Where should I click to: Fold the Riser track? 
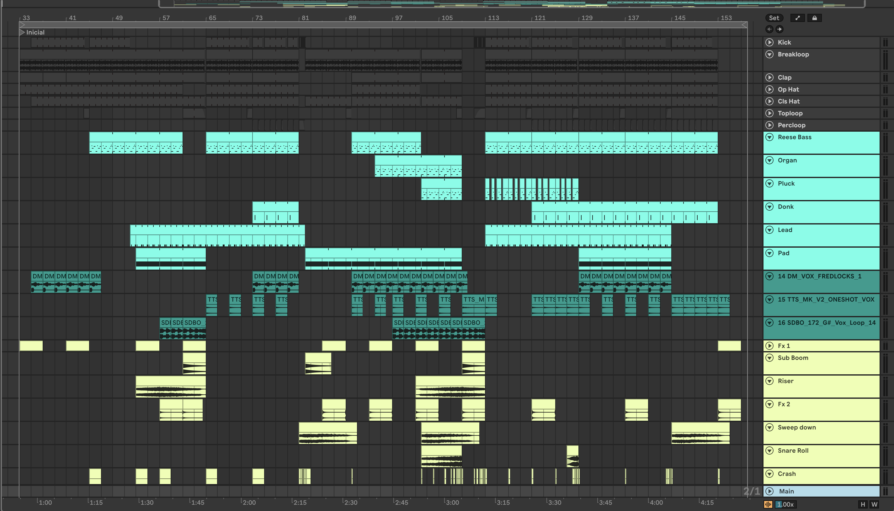click(x=769, y=381)
